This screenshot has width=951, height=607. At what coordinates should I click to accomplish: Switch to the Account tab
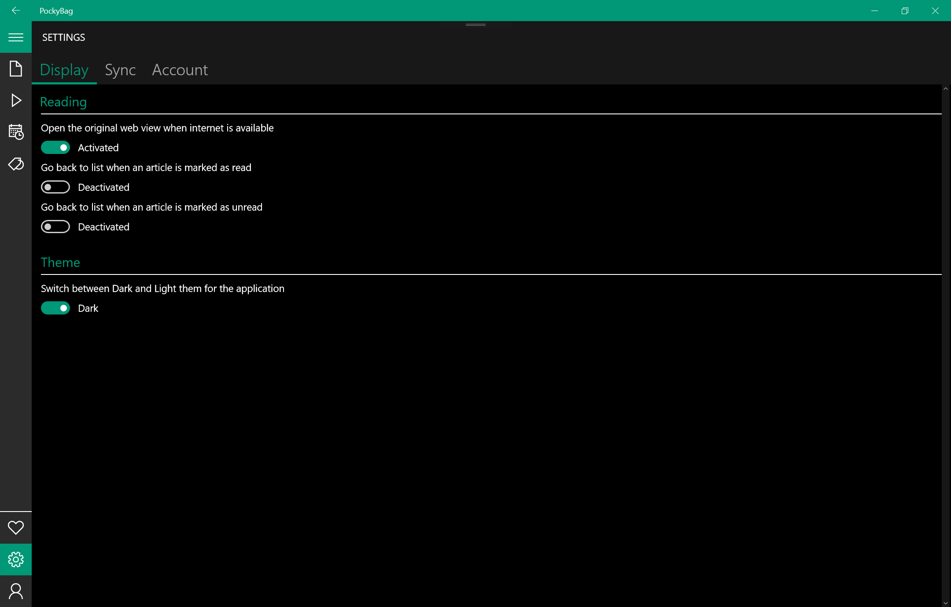coord(180,70)
